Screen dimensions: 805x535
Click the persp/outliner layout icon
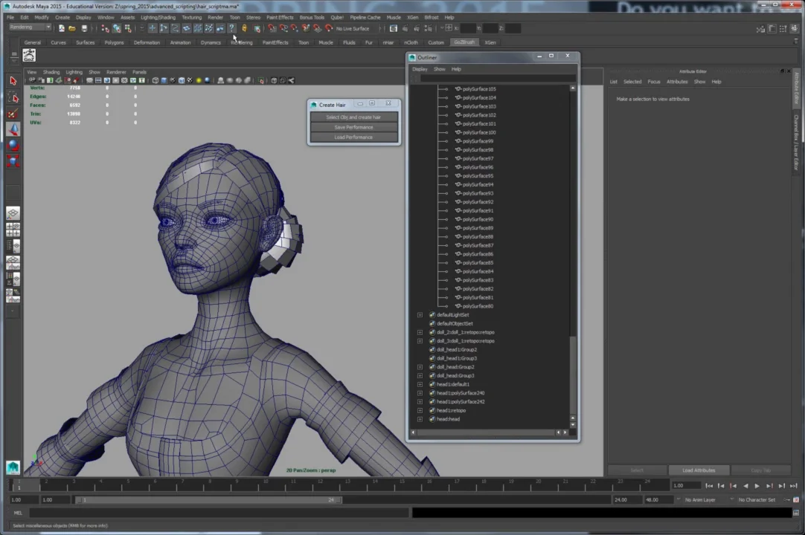click(x=13, y=246)
